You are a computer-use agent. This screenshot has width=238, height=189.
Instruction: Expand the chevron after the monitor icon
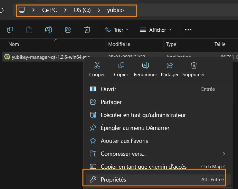point(33,10)
